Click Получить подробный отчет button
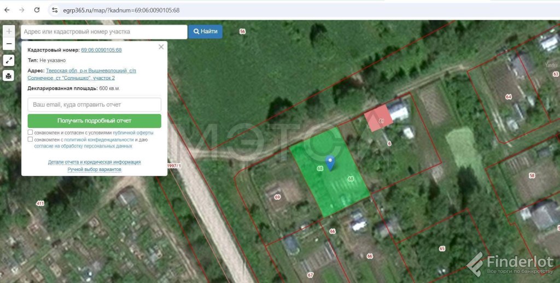560x283 pixels. (94, 121)
